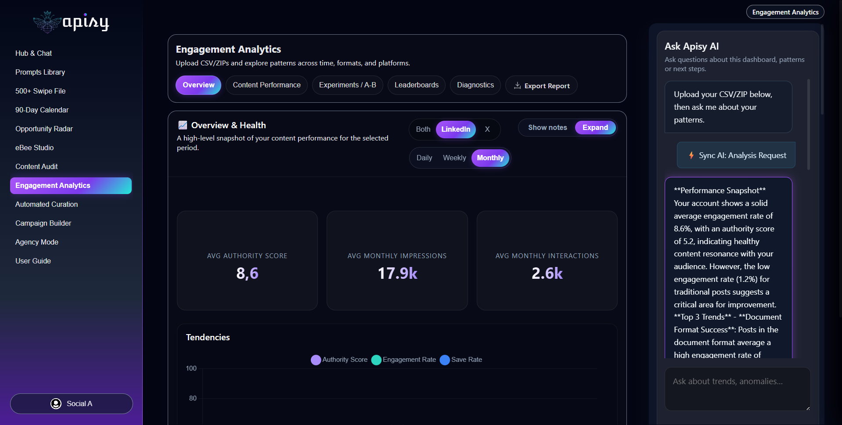The height and width of the screenshot is (425, 842).
Task: Click the lightning bolt Sync AI icon
Action: click(691, 155)
